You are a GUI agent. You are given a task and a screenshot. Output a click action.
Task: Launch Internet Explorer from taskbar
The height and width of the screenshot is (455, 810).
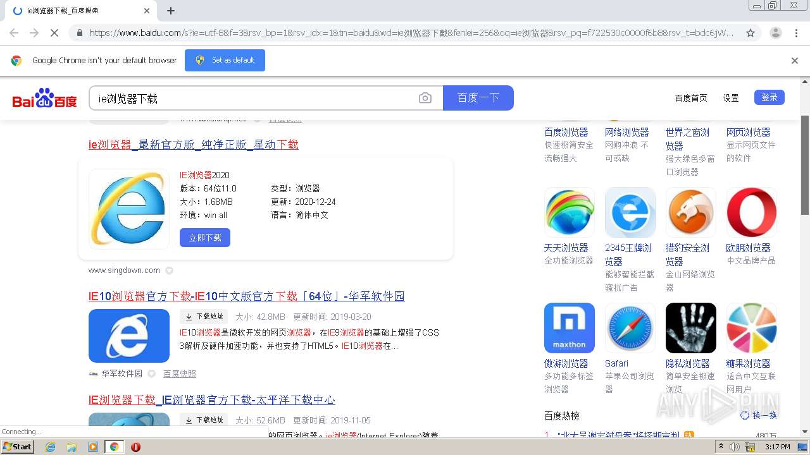tap(50, 447)
